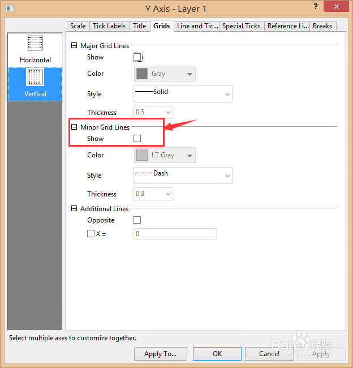Click the dialog window icon in title bar
The height and width of the screenshot is (368, 353).
10,8
